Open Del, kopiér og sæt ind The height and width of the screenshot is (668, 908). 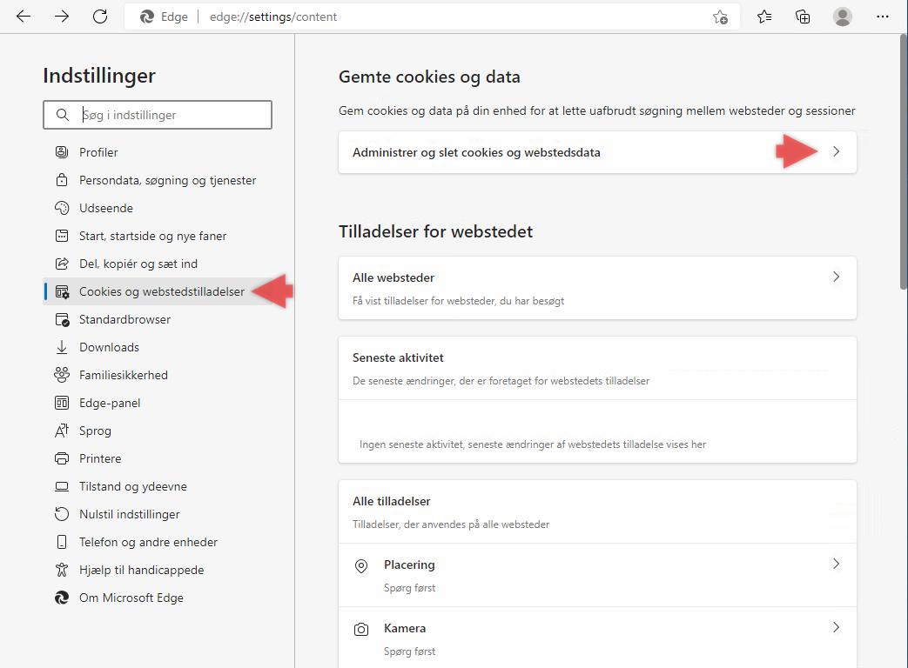click(157, 264)
